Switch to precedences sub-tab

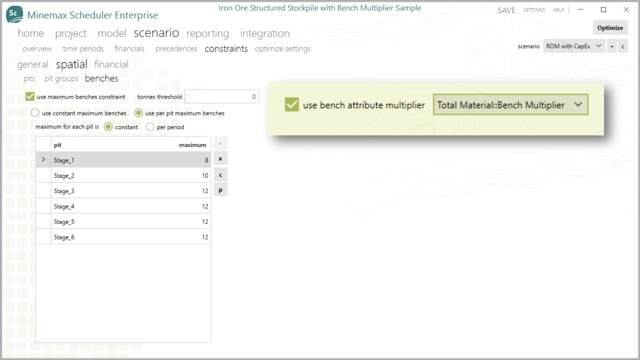[x=176, y=49]
